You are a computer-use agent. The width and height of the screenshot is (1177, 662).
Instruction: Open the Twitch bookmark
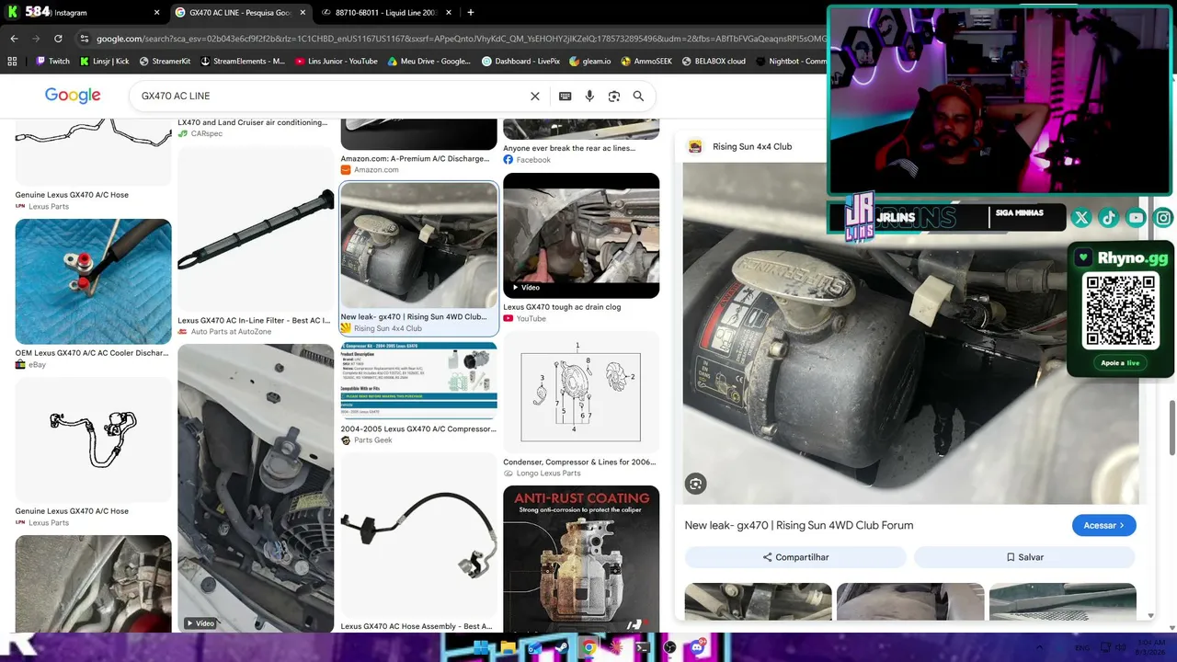pos(52,62)
